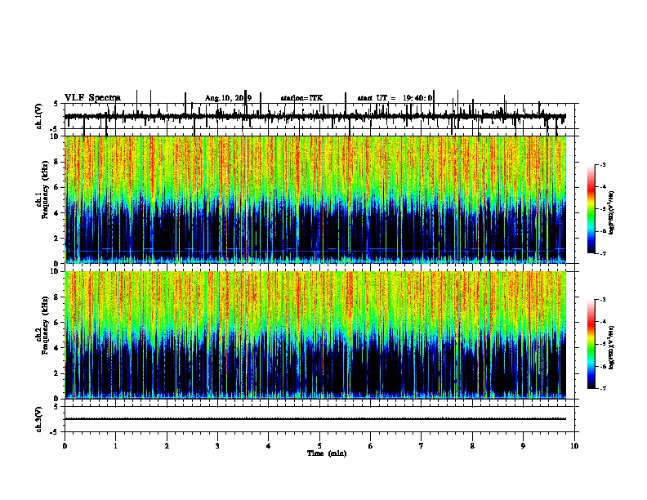
Task: Select the ch.1 colorbar log(PSD) unit label
Action: [611, 213]
